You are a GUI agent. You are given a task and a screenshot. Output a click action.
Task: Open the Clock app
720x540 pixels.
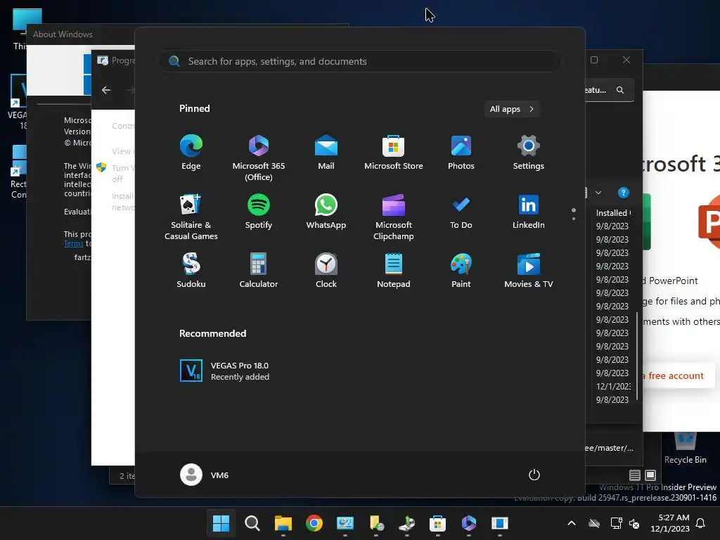(x=326, y=271)
